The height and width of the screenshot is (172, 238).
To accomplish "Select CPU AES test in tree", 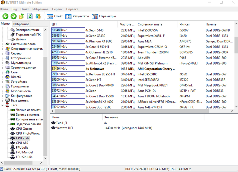I will pyautogui.click(x=22, y=143).
